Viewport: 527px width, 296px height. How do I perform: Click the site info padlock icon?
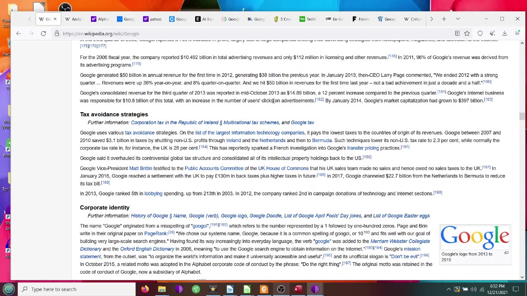57,33
